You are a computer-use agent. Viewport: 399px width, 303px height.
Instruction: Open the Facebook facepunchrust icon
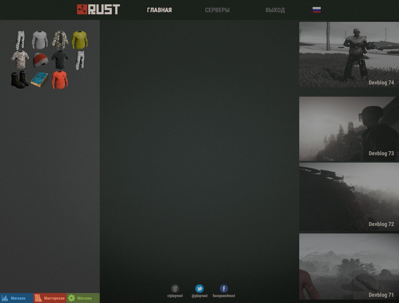(224, 288)
